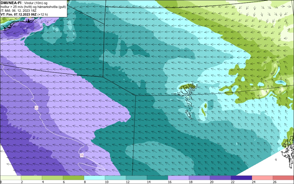The height and width of the screenshot is (184, 294).
Task: Click the legend value '4'
Action: coord(43,182)
